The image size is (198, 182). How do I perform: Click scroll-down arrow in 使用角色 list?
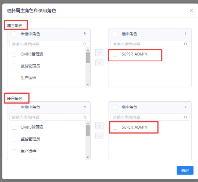(88, 157)
